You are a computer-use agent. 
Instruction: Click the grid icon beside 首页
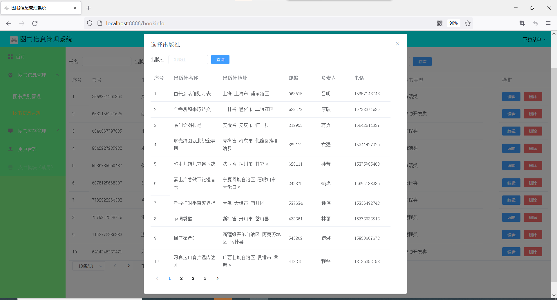click(10, 57)
